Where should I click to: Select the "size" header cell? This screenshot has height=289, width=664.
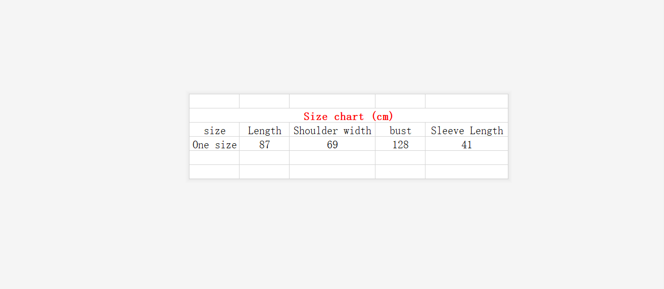click(x=214, y=130)
